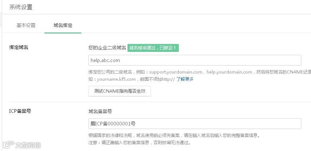
Task: Focus the help.abc.com domain input field
Action: 195,60
